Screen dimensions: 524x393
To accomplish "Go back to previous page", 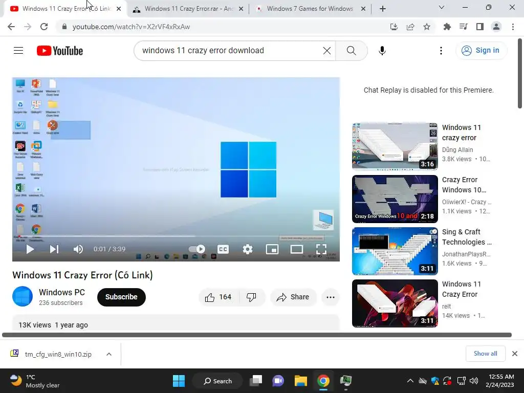I will (x=11, y=27).
